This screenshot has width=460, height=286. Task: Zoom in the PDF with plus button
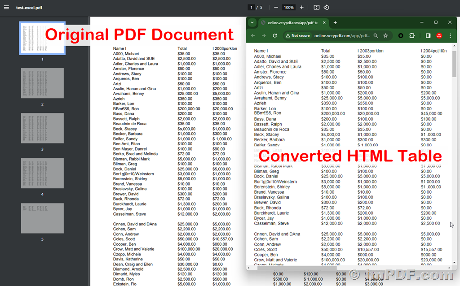click(301, 7)
